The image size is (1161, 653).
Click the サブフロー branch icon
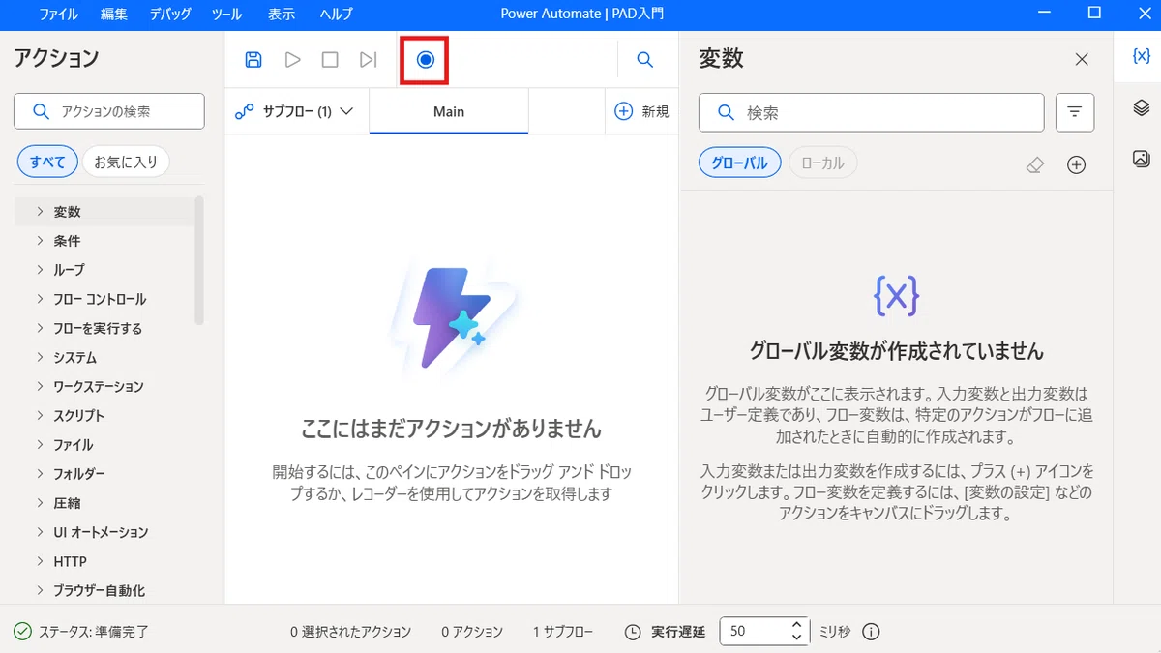pos(245,112)
